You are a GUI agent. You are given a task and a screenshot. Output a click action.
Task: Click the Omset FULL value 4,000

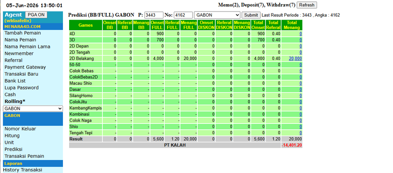pos(159,59)
